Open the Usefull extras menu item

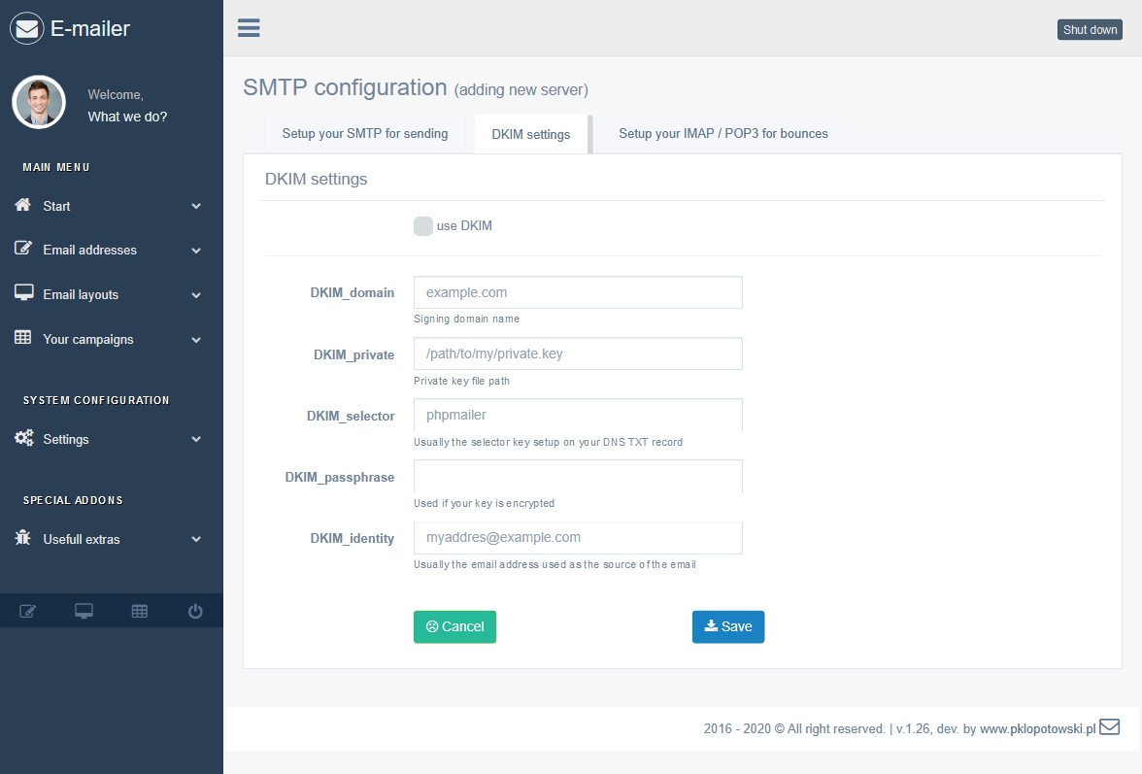click(x=112, y=539)
